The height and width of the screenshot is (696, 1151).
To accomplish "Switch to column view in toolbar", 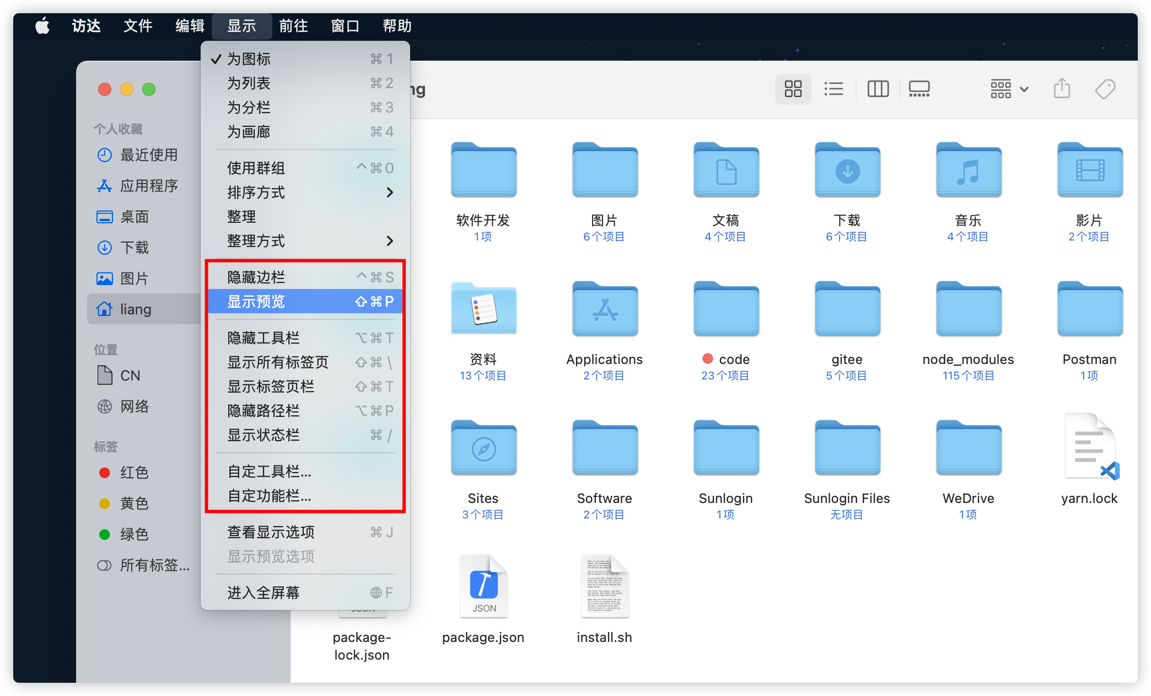I will pos(878,89).
